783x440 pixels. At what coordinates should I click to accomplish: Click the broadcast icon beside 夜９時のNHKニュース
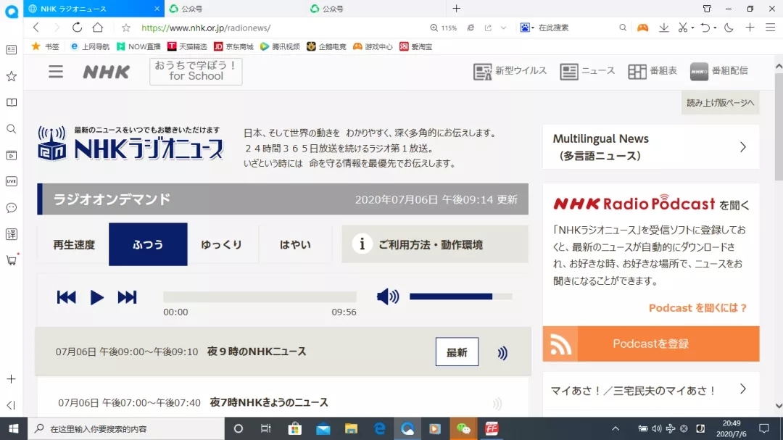point(501,352)
